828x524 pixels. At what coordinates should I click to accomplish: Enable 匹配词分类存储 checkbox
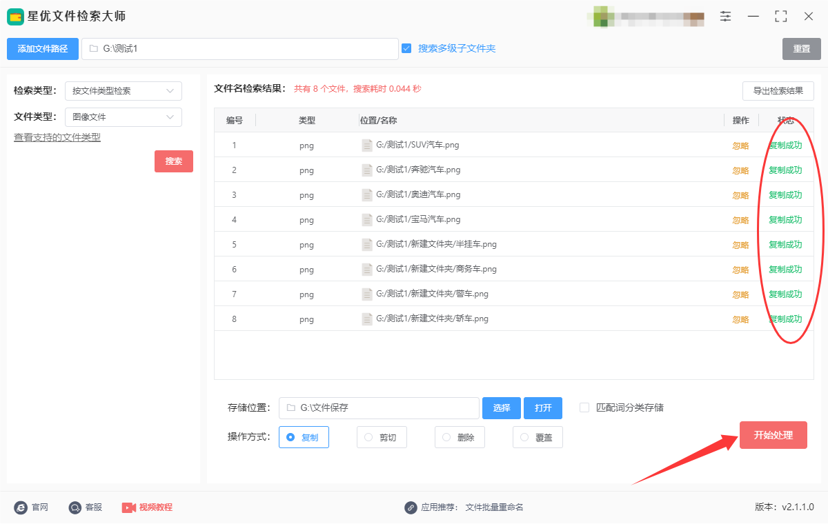click(x=584, y=407)
